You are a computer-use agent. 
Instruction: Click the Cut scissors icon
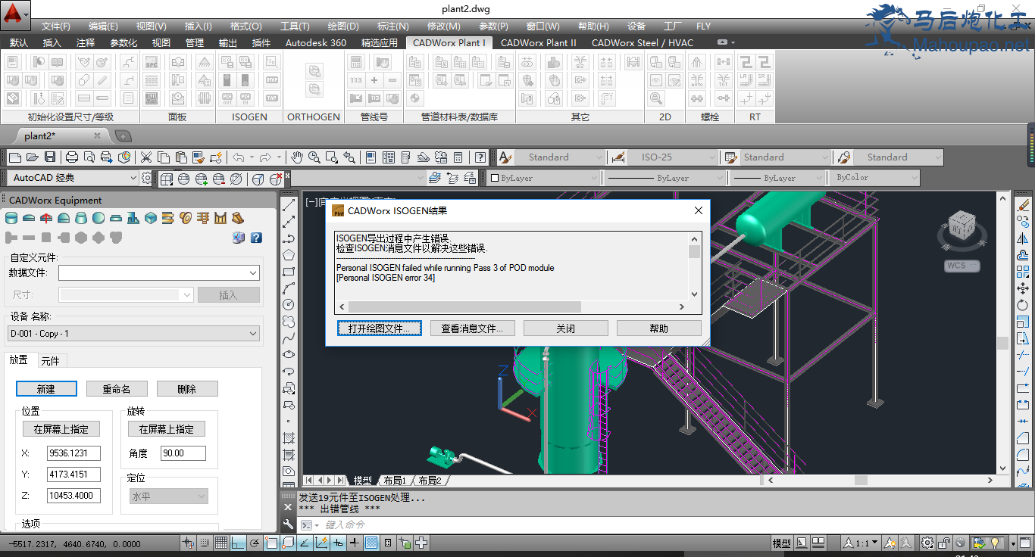[x=145, y=157]
